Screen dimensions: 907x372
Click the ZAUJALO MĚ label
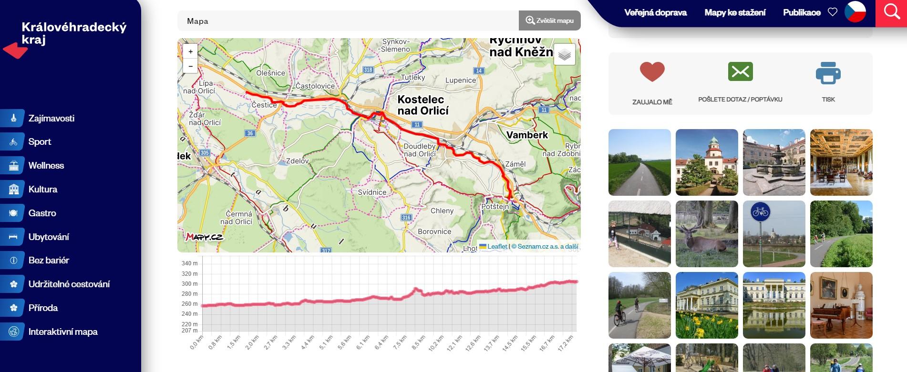[652, 102]
